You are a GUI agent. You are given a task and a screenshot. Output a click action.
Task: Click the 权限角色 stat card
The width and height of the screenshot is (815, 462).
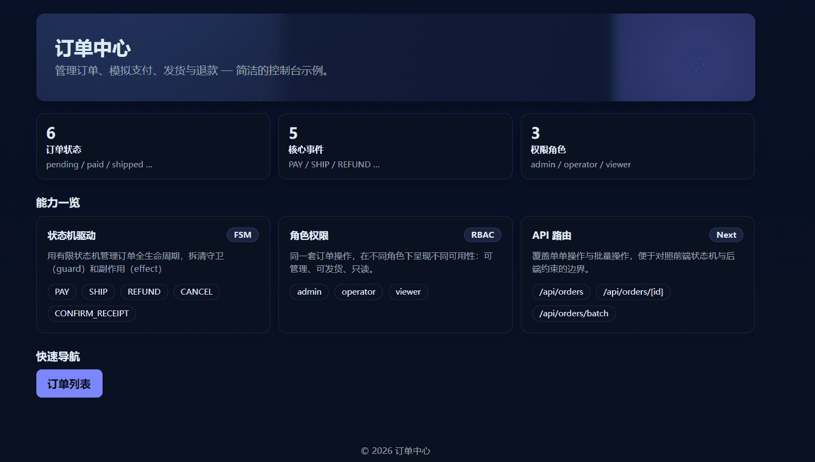[x=638, y=146]
